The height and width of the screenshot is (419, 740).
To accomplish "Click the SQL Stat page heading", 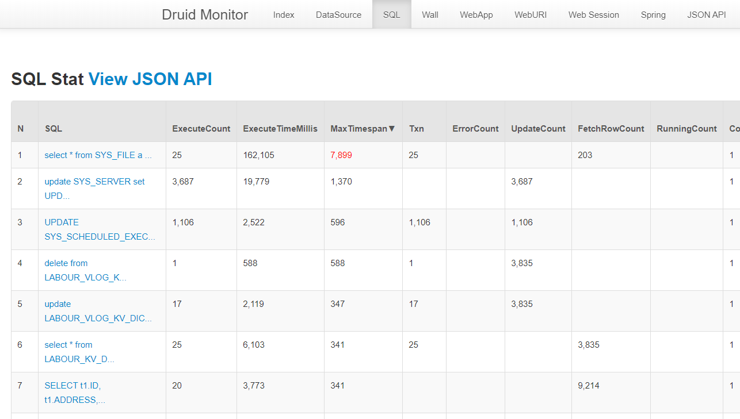I will pos(48,79).
